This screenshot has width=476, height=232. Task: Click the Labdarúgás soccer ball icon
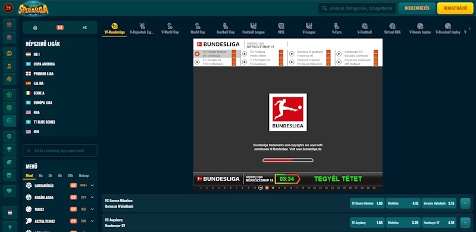pos(29,185)
